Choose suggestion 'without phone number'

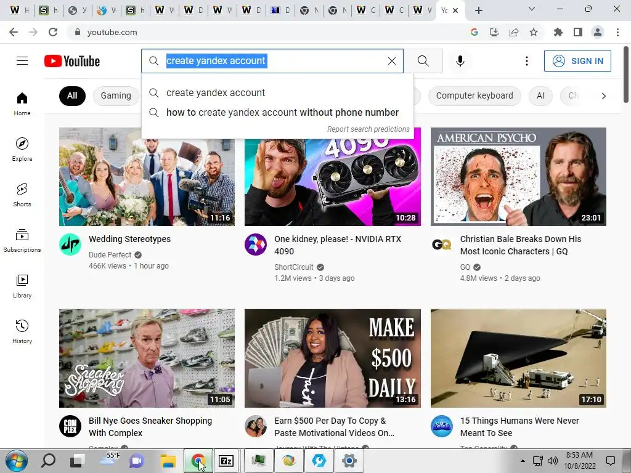[x=277, y=112]
